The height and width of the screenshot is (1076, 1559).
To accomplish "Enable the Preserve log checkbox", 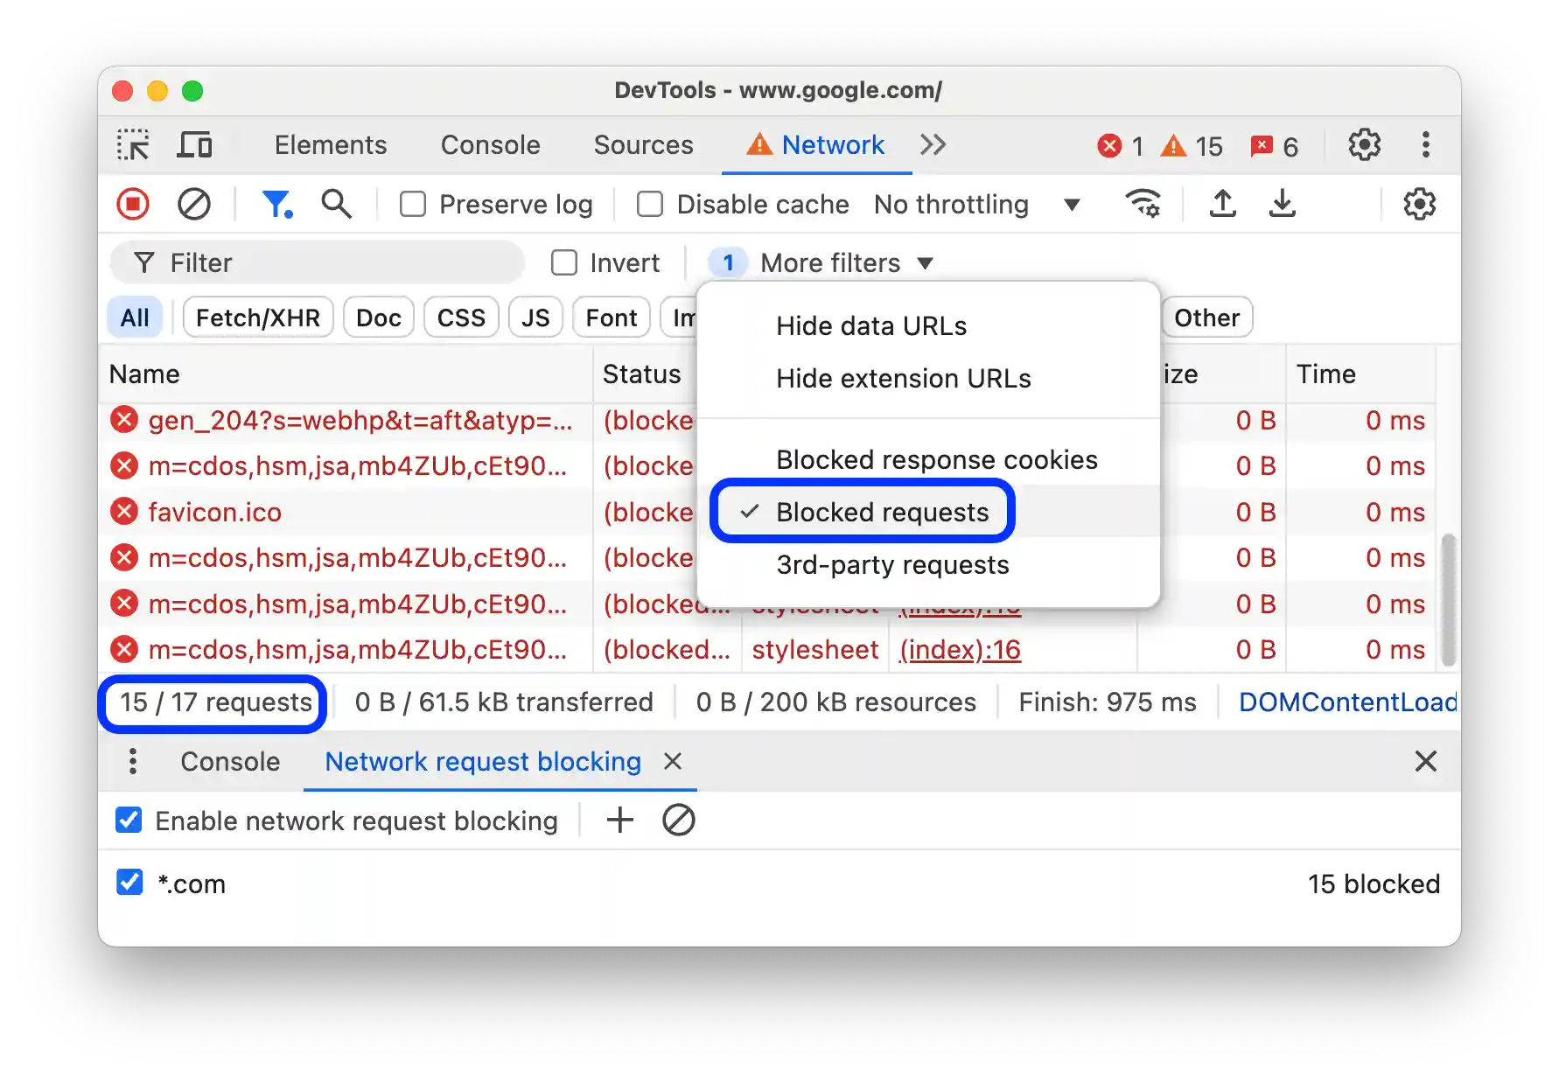I will [412, 204].
